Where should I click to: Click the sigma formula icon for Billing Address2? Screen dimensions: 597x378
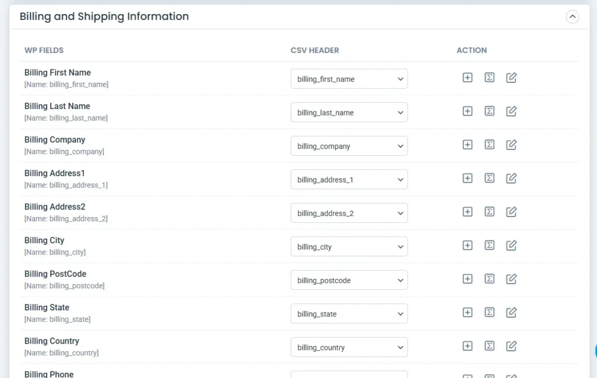tap(489, 212)
